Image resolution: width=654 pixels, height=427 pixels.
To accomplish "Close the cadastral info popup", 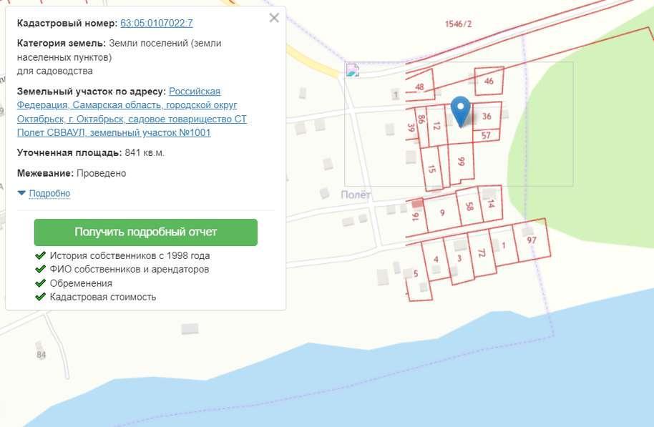I will pyautogui.click(x=274, y=18).
